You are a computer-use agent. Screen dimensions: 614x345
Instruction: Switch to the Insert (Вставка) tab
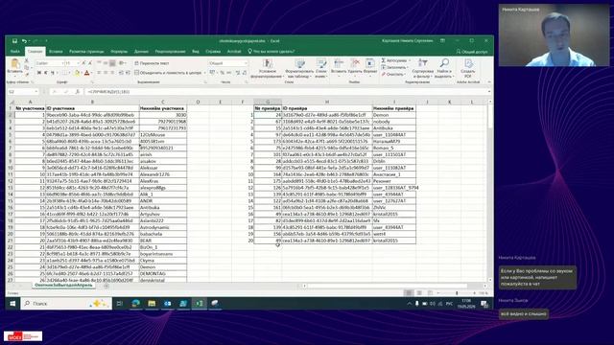point(56,51)
